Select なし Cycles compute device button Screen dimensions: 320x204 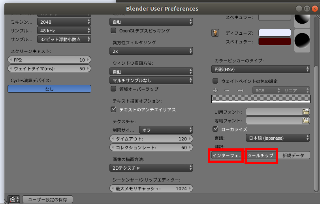point(49,89)
